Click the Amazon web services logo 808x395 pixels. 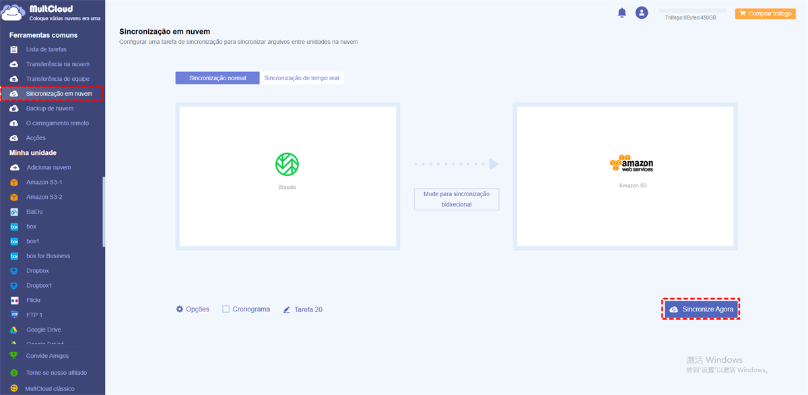[632, 164]
